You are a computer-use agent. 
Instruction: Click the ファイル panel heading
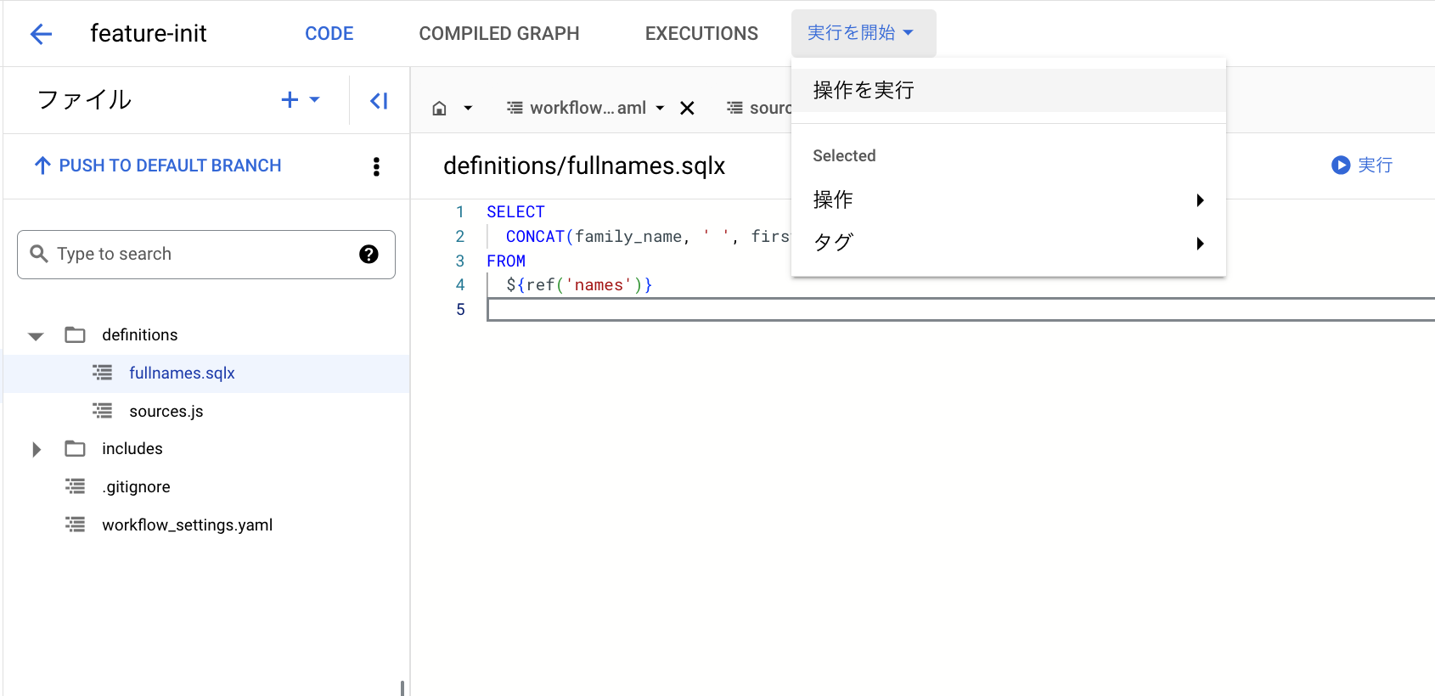point(84,99)
